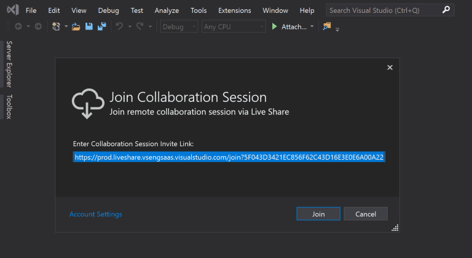Open the Toolbox side tab
This screenshot has width=472, height=258.
[x=9, y=106]
